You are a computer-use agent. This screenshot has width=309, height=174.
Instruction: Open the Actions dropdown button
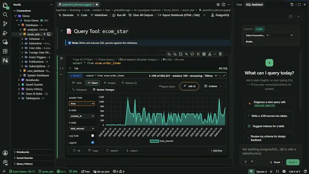212,86
